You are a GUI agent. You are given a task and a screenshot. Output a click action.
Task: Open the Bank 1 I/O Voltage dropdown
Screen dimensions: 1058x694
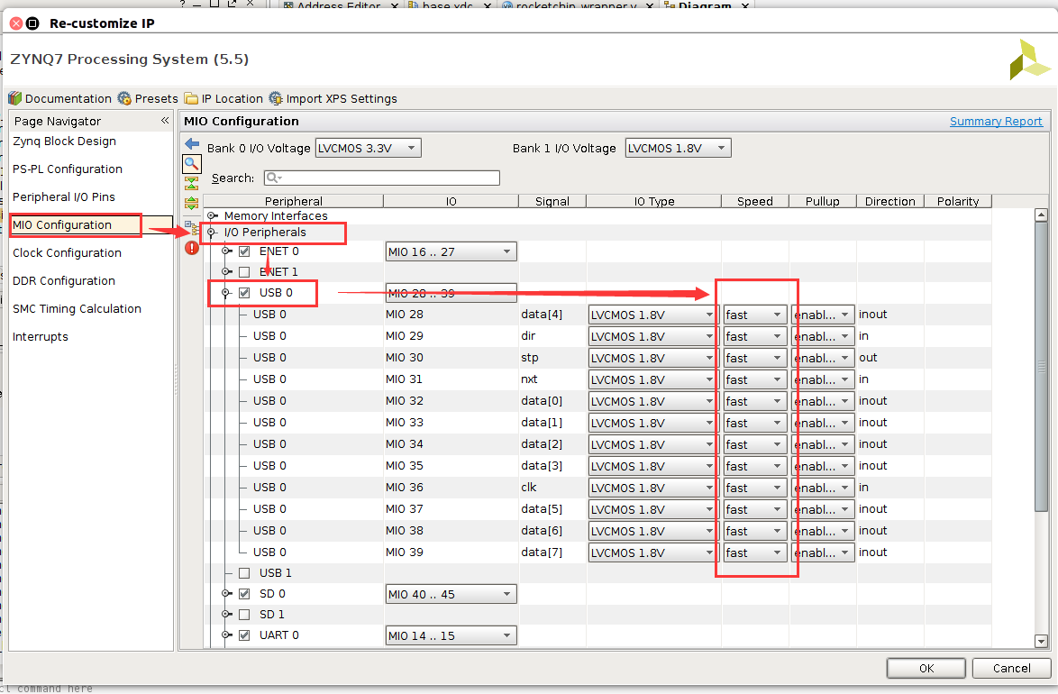coord(678,148)
